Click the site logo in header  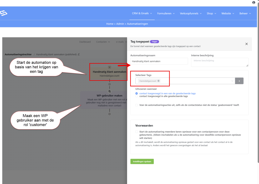pos(4,13)
